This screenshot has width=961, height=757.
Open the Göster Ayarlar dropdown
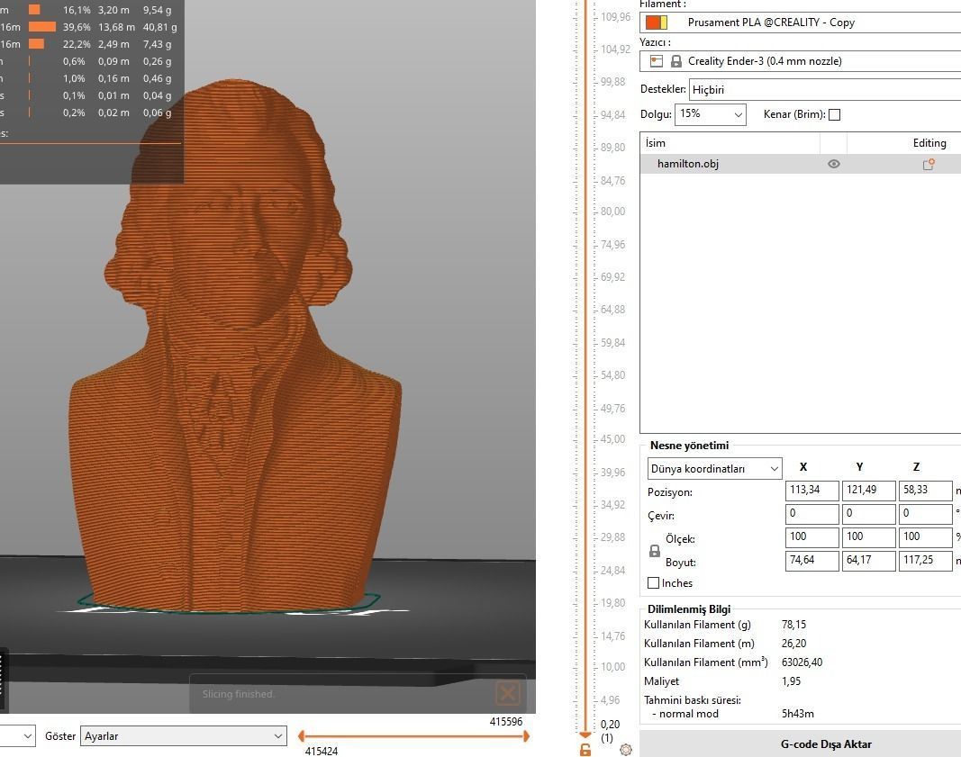click(183, 736)
